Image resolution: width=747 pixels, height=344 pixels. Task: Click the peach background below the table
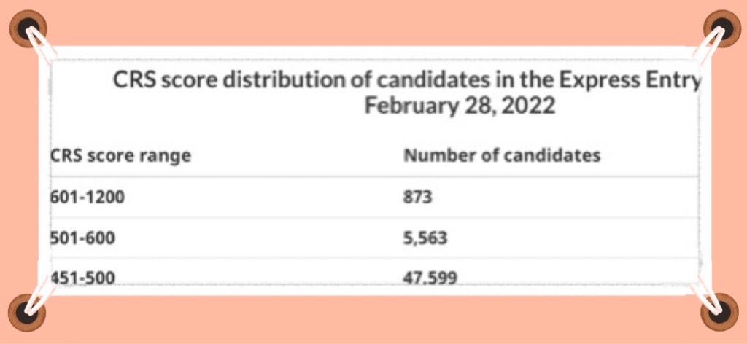click(x=373, y=320)
